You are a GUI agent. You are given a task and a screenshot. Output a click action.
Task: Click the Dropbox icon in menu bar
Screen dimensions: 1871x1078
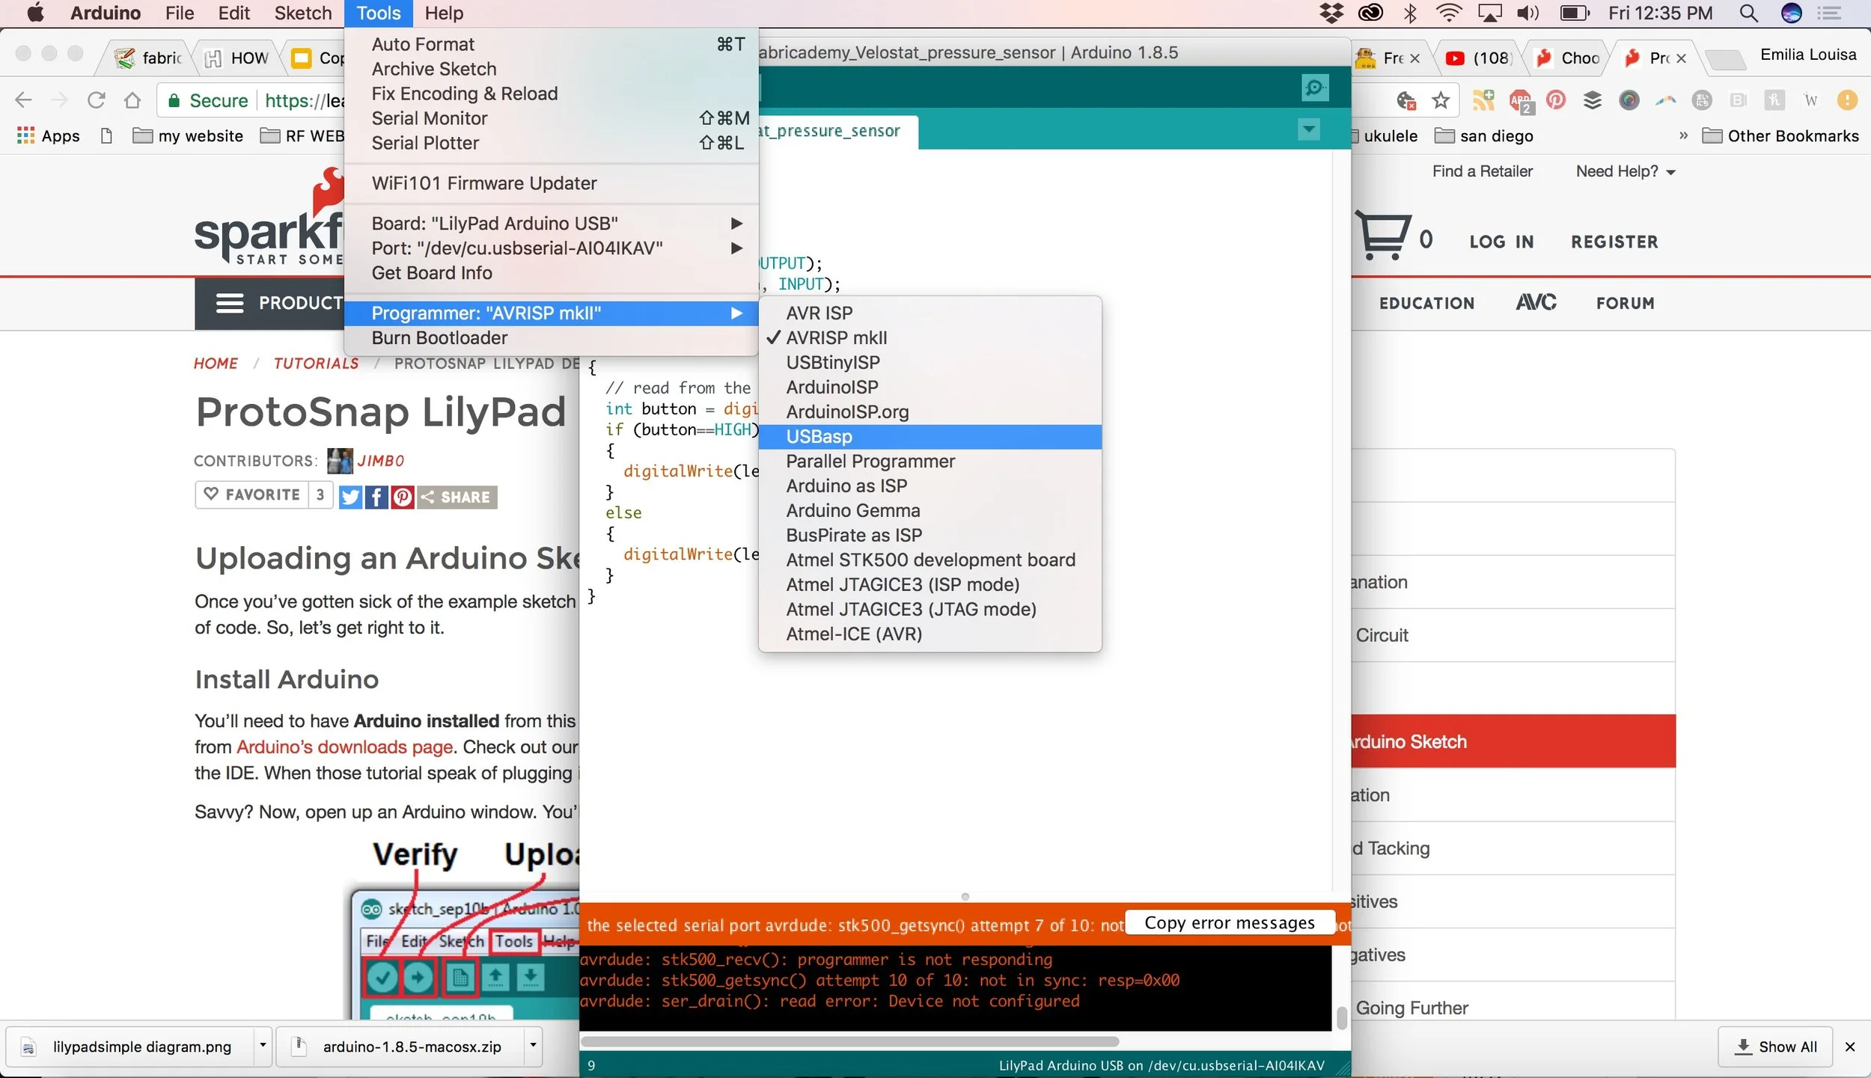[x=1331, y=13]
